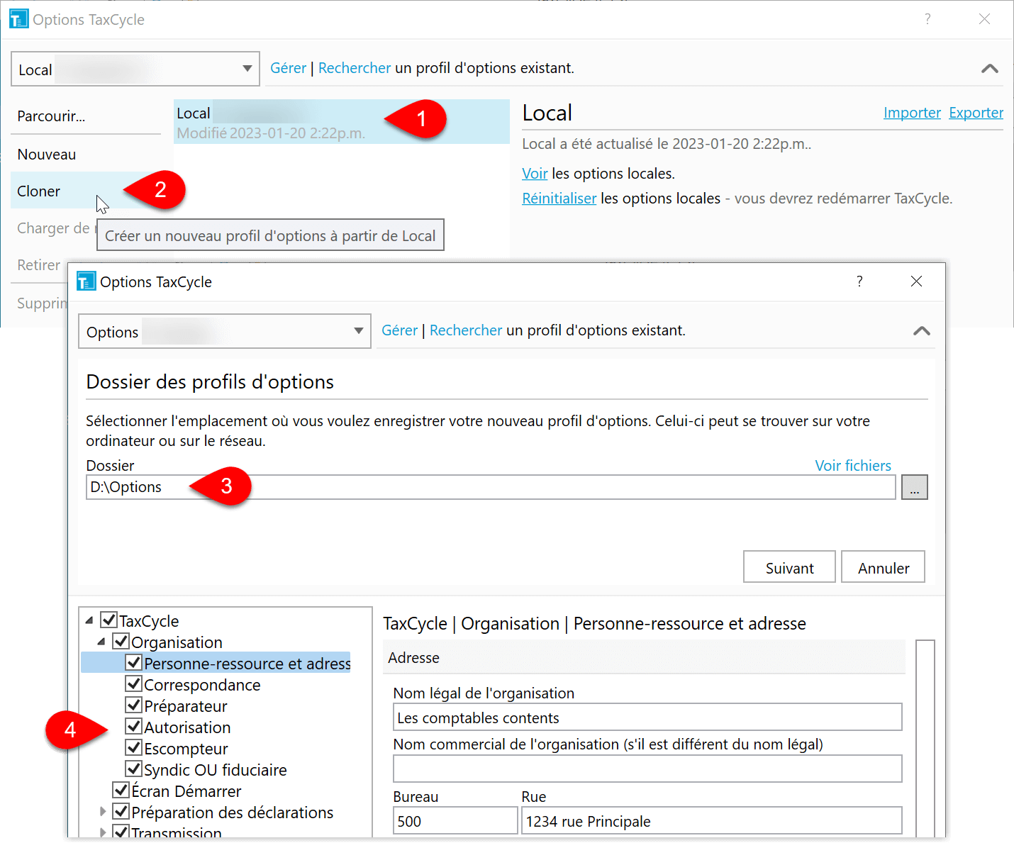Toggle the Syndic OU fiduciaire checkbox
The width and height of the screenshot is (1014, 843).
click(x=133, y=769)
